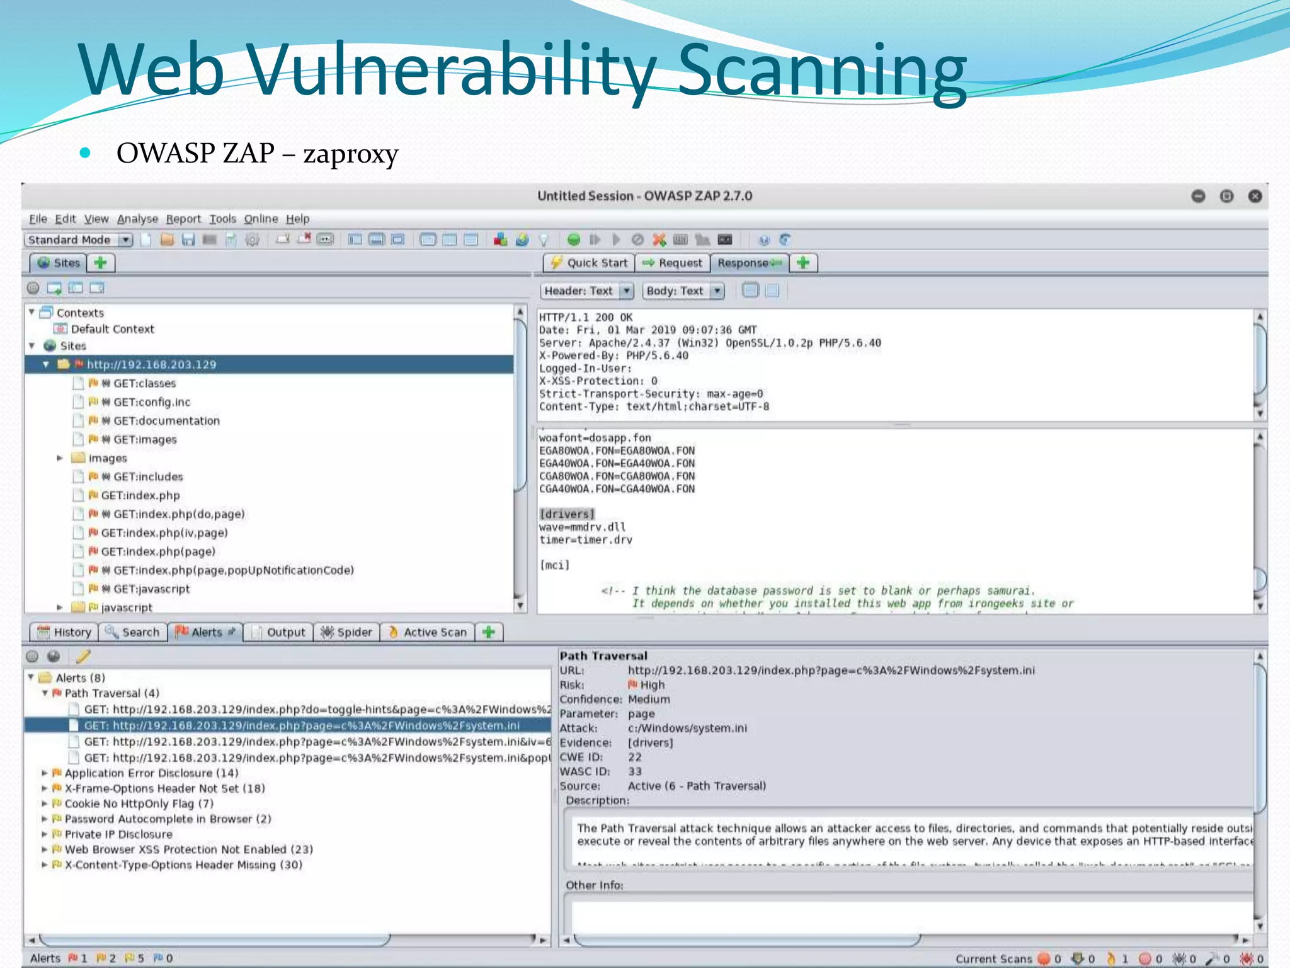Image resolution: width=1290 pixels, height=968 pixels.
Task: Click green plus beside Sites tab
Action: pos(101,263)
